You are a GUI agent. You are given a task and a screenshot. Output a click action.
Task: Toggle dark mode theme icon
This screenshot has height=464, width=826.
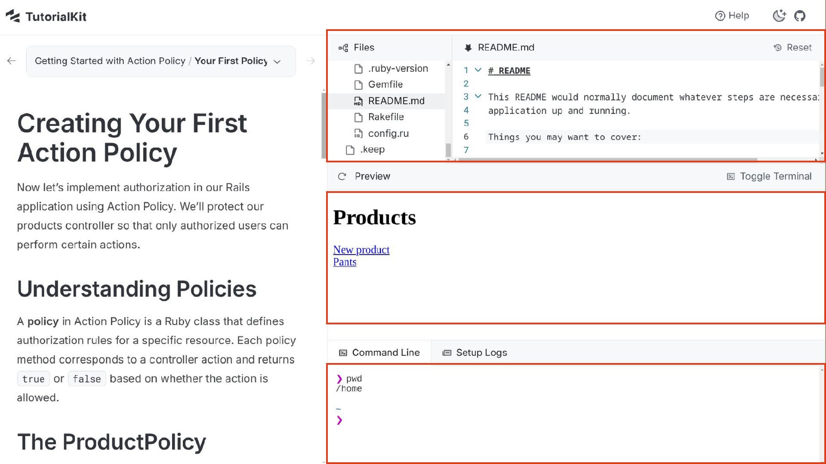coord(779,16)
